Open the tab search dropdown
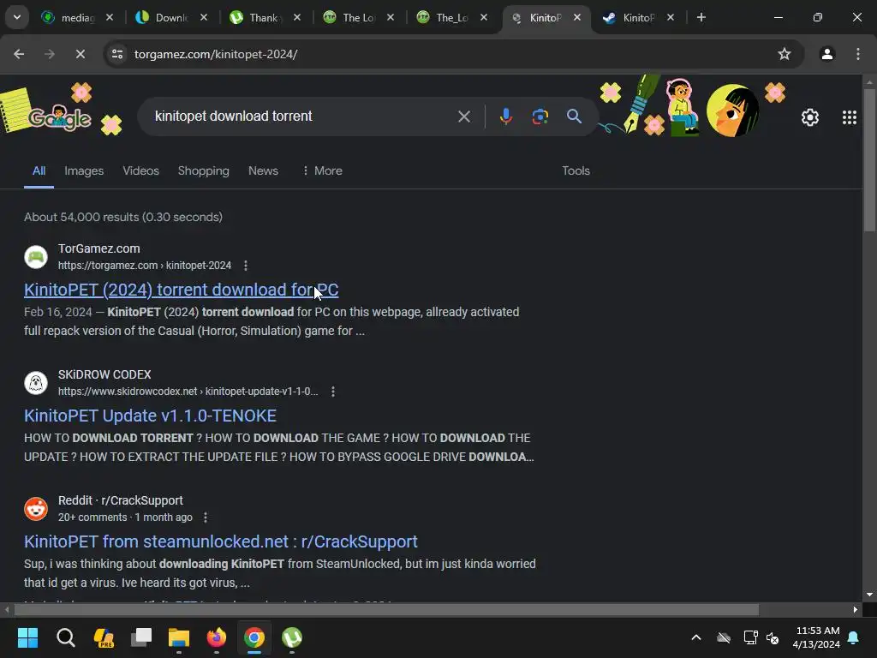This screenshot has width=877, height=658. (17, 17)
